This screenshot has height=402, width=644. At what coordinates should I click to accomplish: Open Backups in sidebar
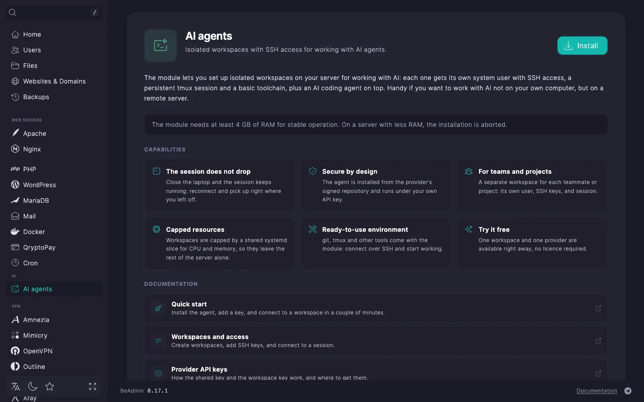[x=54, y=97]
